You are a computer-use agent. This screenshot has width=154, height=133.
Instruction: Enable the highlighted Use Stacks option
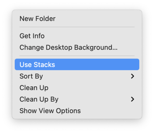pyautogui.click(x=77, y=65)
